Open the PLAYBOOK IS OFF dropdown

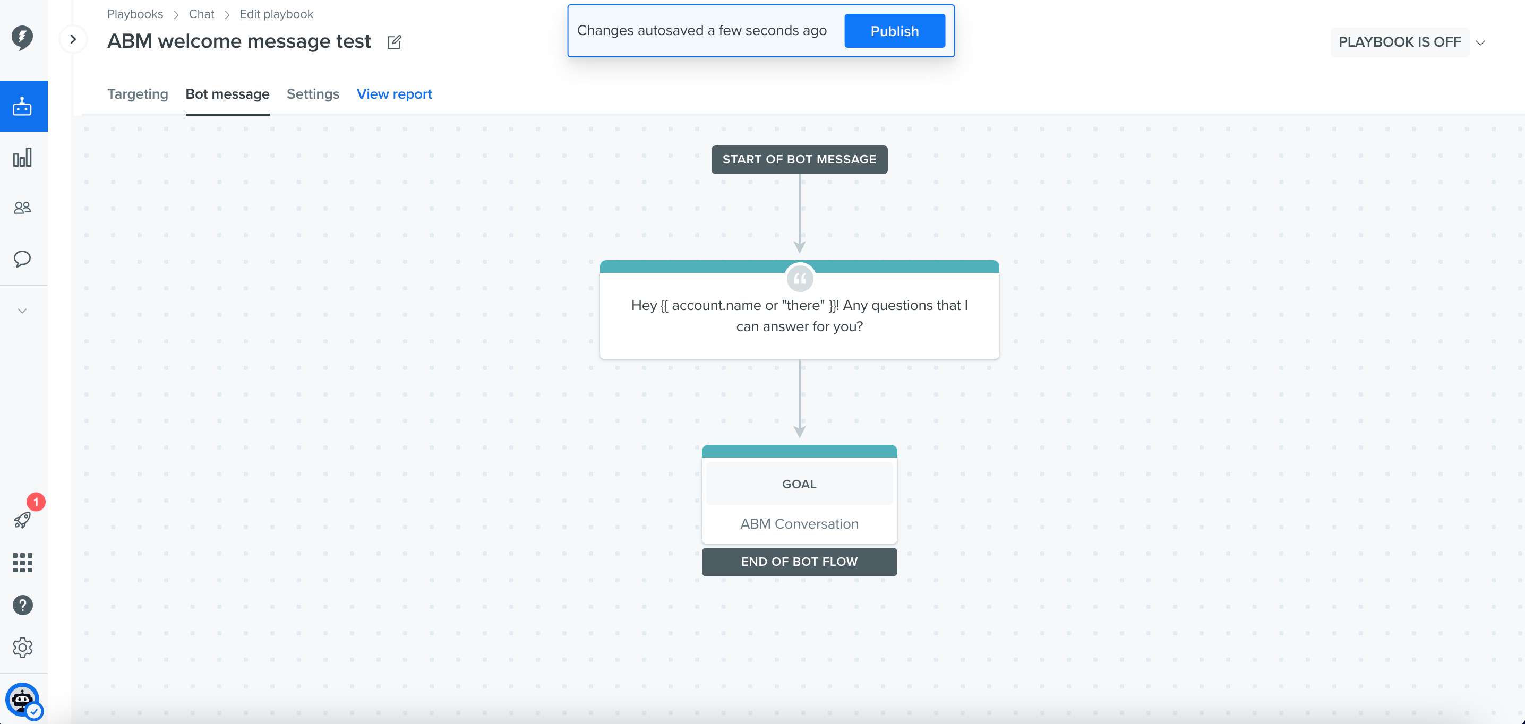pos(1400,42)
